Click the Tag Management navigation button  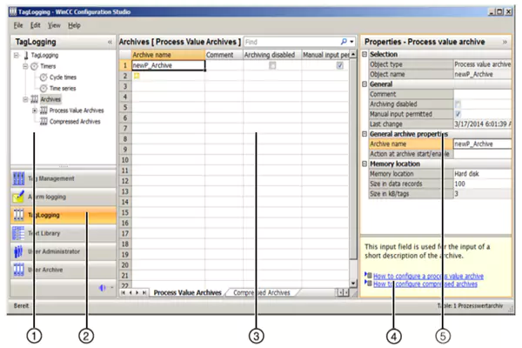[64, 178]
